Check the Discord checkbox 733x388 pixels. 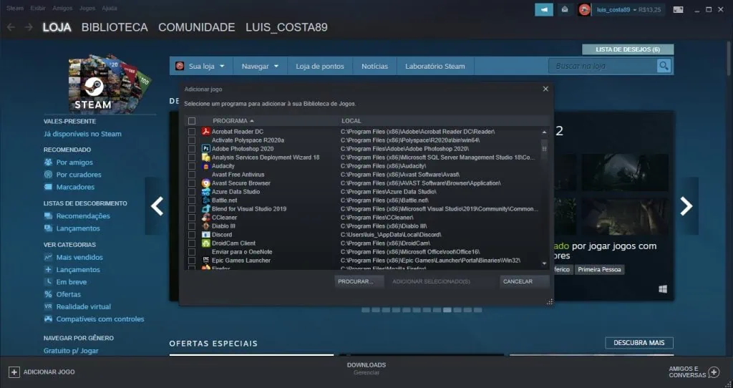tap(192, 235)
